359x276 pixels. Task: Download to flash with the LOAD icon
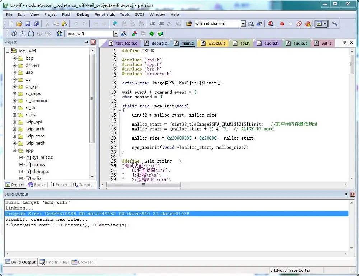(x=59, y=34)
